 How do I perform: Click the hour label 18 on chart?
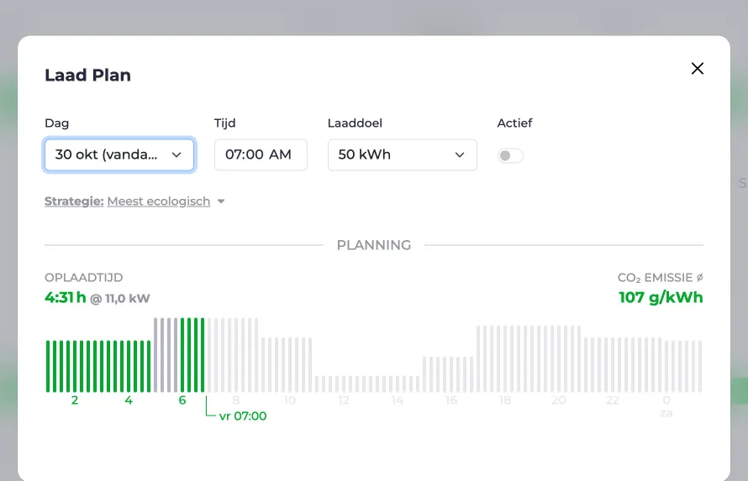point(505,400)
